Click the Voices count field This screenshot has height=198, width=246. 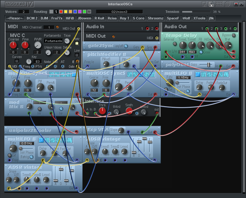(x=24, y=12)
